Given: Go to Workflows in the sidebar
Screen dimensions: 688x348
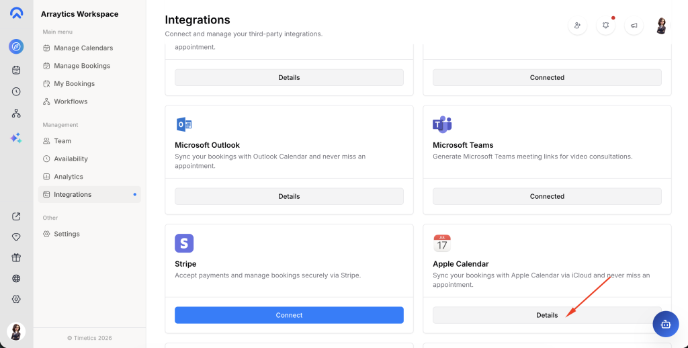Looking at the screenshot, I should click(x=71, y=101).
